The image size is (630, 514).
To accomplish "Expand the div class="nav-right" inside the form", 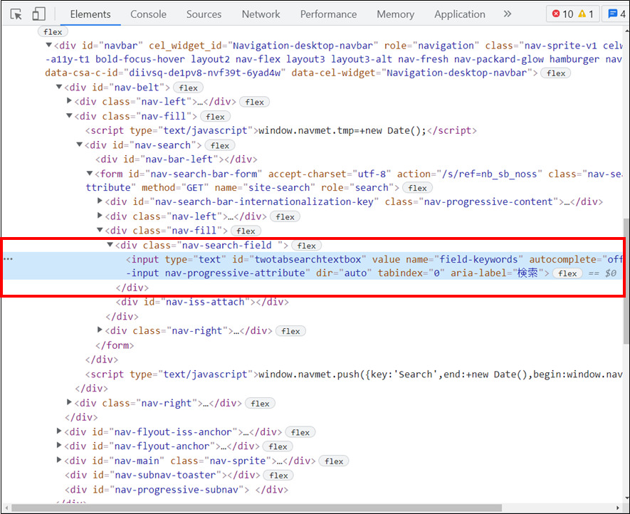I will (100, 330).
